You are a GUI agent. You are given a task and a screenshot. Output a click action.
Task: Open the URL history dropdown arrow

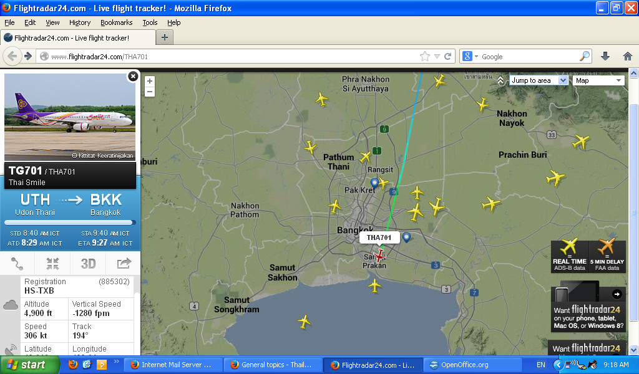pyautogui.click(x=437, y=57)
